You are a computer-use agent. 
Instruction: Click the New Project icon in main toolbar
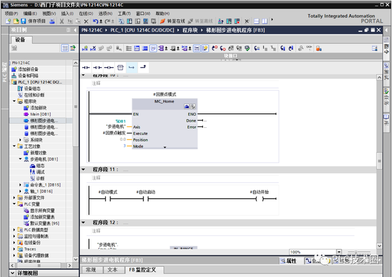(8, 21)
